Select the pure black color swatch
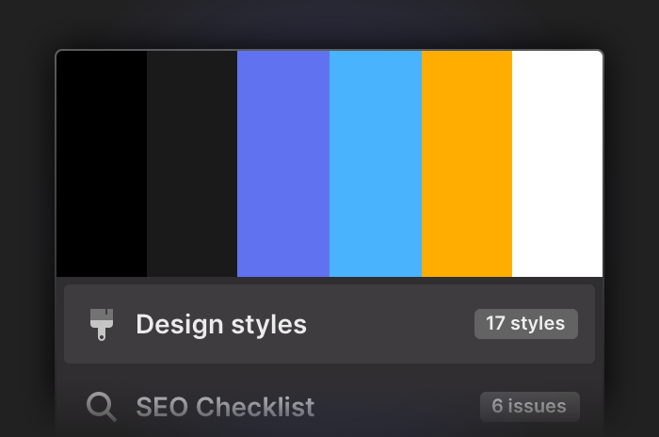 click(x=102, y=164)
